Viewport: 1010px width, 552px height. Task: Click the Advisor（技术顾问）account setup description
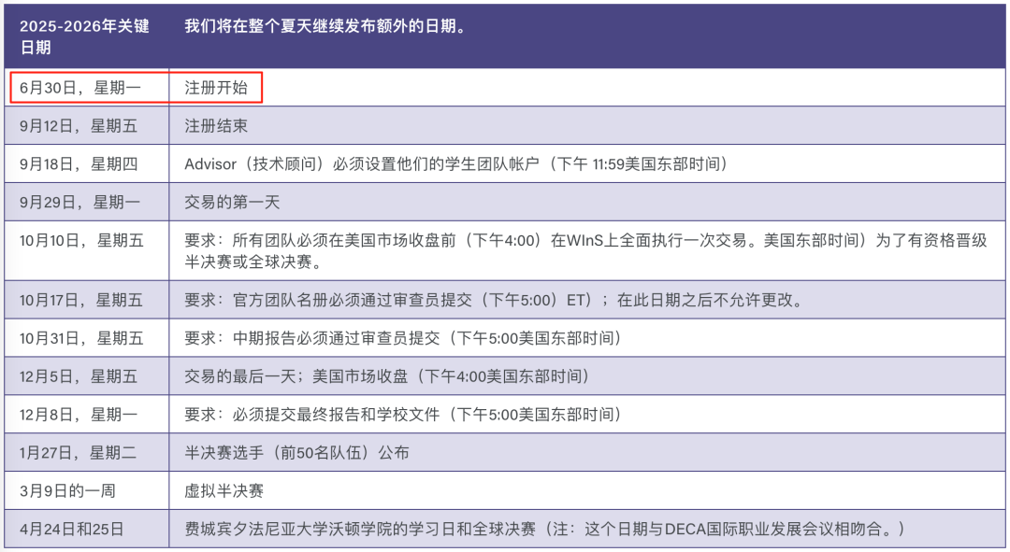(456, 164)
